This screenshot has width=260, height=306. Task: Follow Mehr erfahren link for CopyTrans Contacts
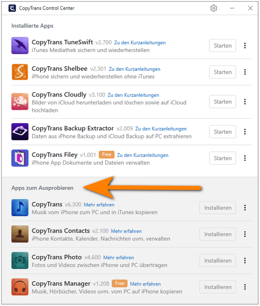tap(127, 231)
